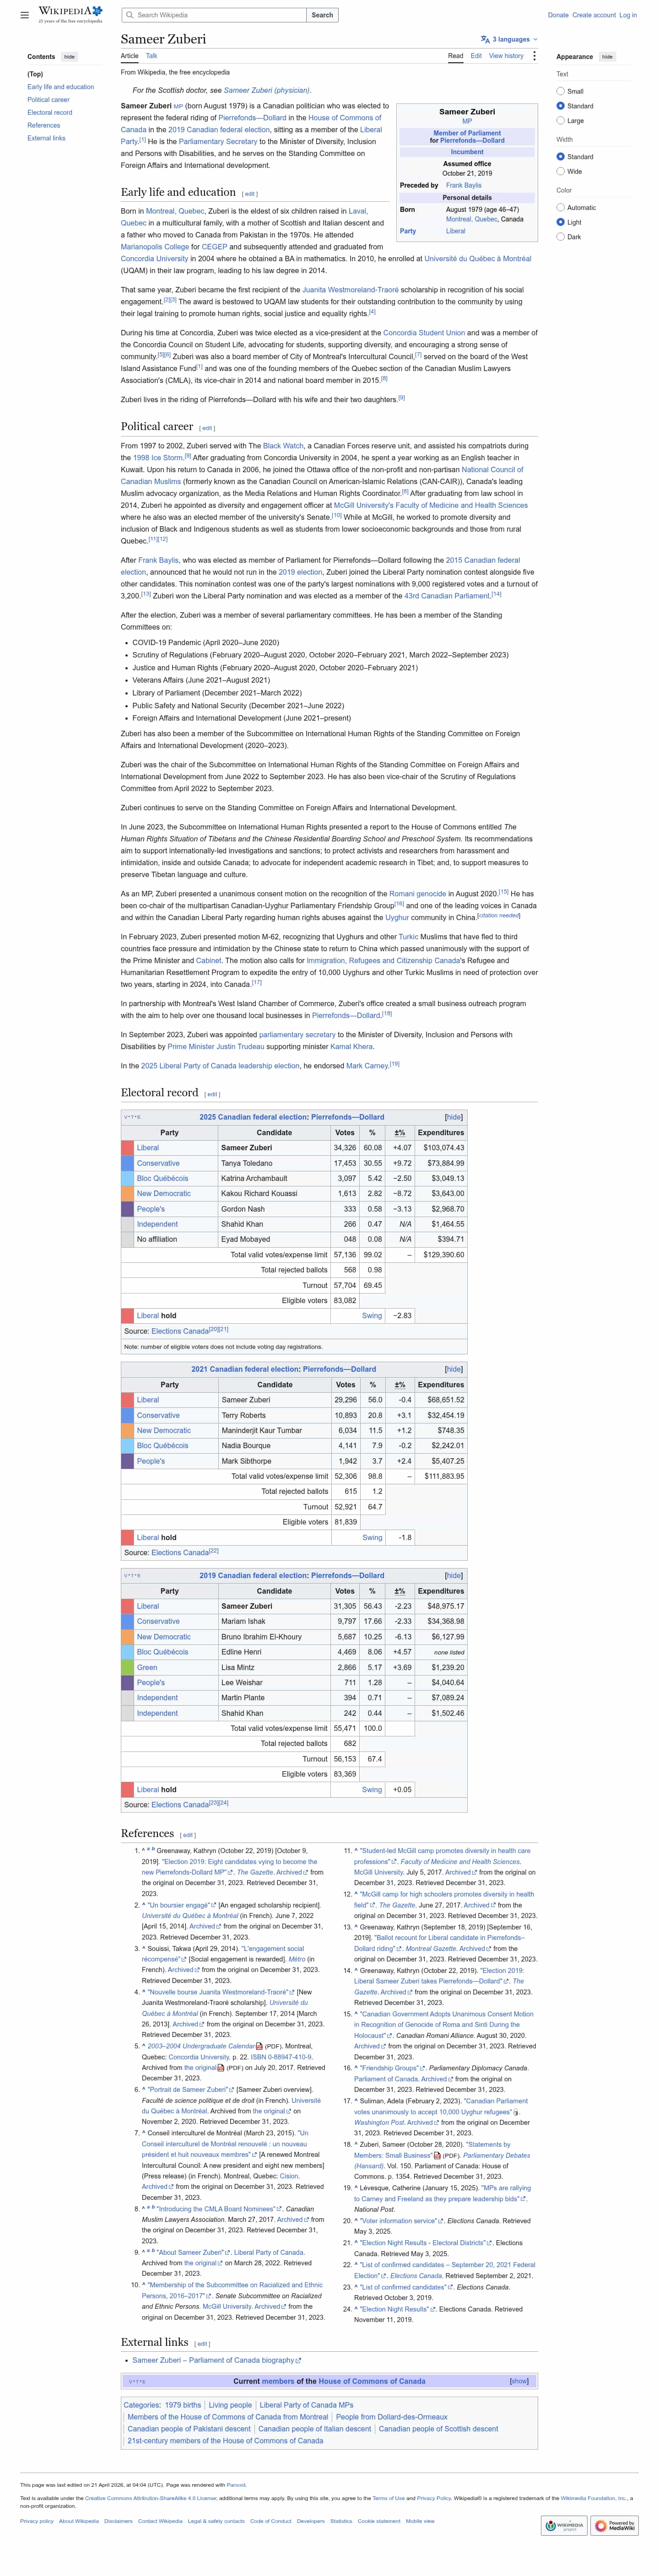659x2576 pixels.
Task: Open the Privacy policy footer link
Action: 37,2521
